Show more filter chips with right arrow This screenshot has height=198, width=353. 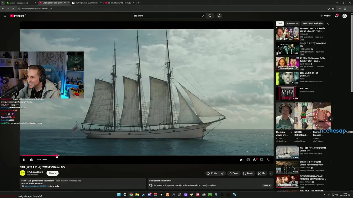[x=328, y=24]
